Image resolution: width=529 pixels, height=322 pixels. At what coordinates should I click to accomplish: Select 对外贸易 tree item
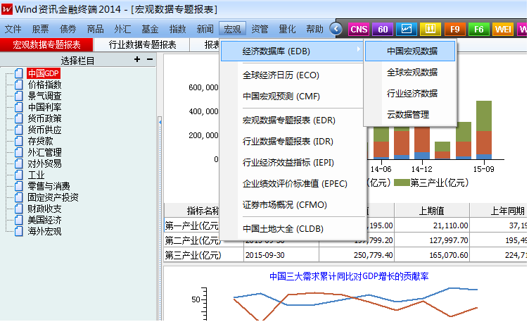44,163
